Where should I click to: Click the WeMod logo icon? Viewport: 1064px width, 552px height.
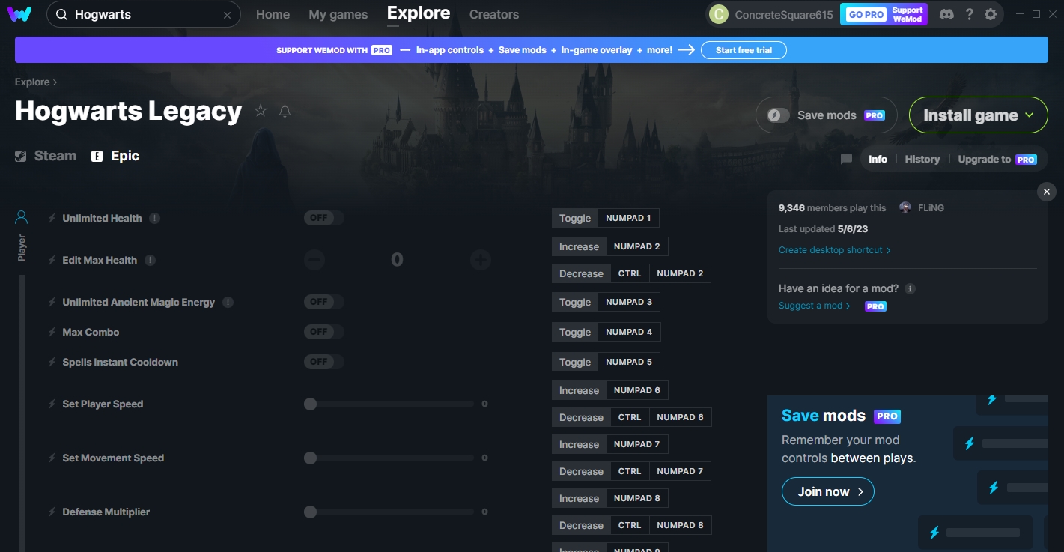19,14
